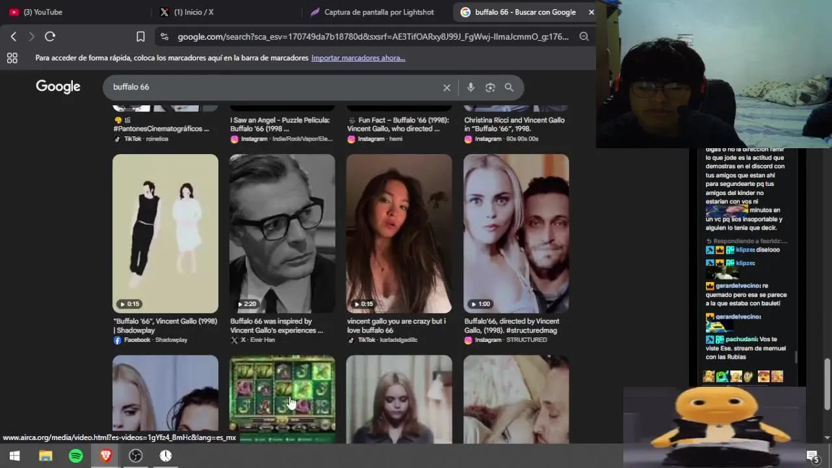This screenshot has height=468, width=832.
Task: Click the klipze: diseiooo chat message
Action: tap(743, 250)
